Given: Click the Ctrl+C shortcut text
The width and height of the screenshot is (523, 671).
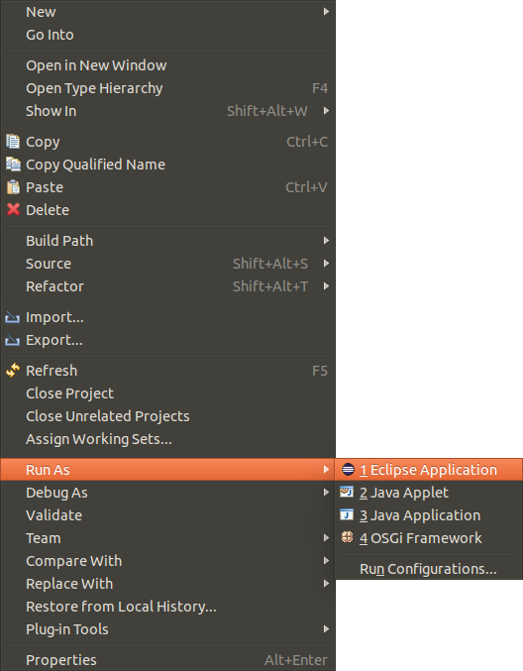Looking at the screenshot, I should click(307, 142).
